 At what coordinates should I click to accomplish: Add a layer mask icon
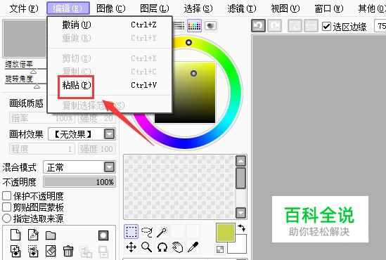pos(103,235)
